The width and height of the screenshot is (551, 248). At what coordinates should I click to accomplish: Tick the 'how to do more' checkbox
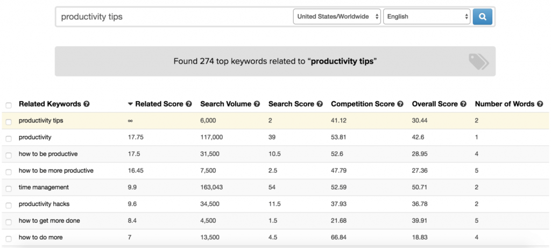click(x=8, y=239)
